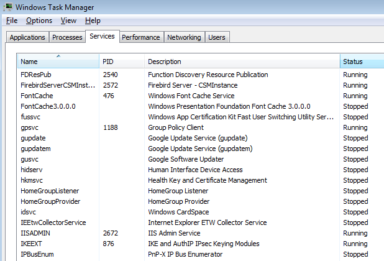Click the Windows Font Cache Service description
Screen dimensions: 384x261
[x=191, y=96]
